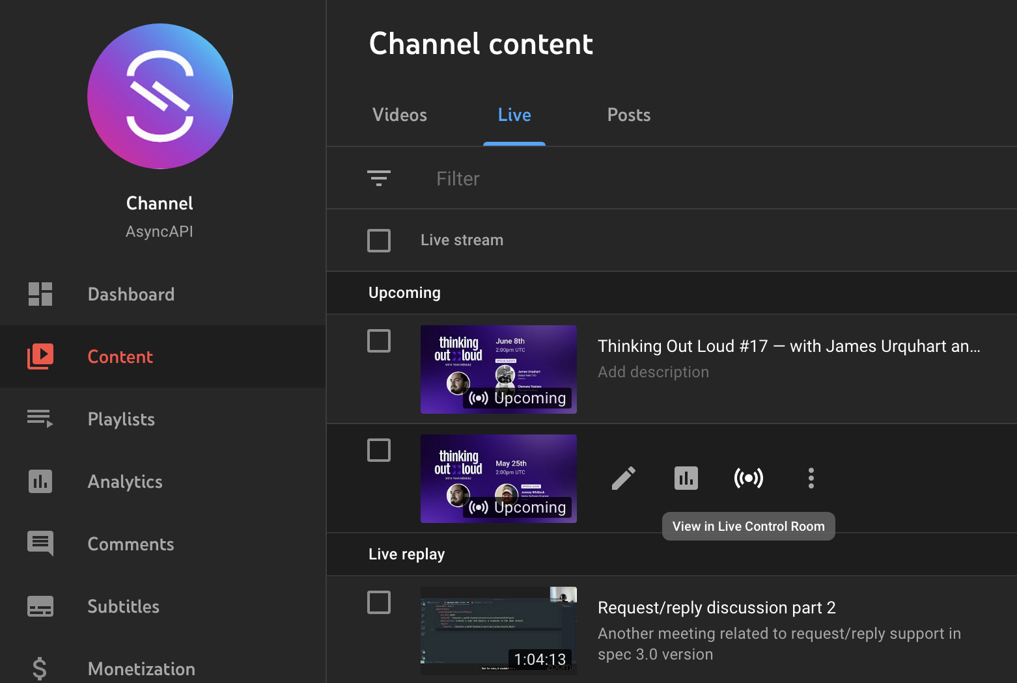The width and height of the screenshot is (1017, 683).
Task: Click Add description under Thinking Out Loud #17
Action: [654, 372]
